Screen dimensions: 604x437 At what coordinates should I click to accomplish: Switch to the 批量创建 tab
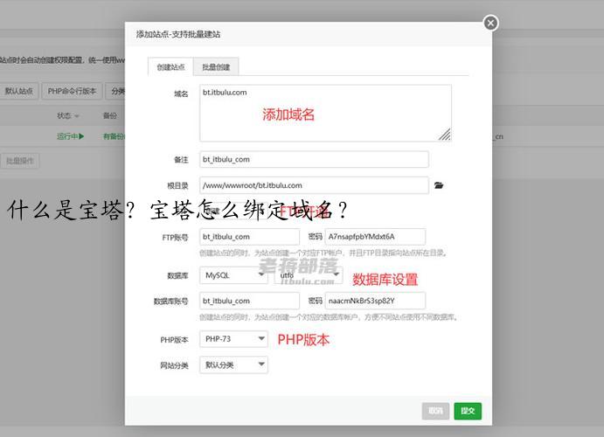(x=216, y=67)
